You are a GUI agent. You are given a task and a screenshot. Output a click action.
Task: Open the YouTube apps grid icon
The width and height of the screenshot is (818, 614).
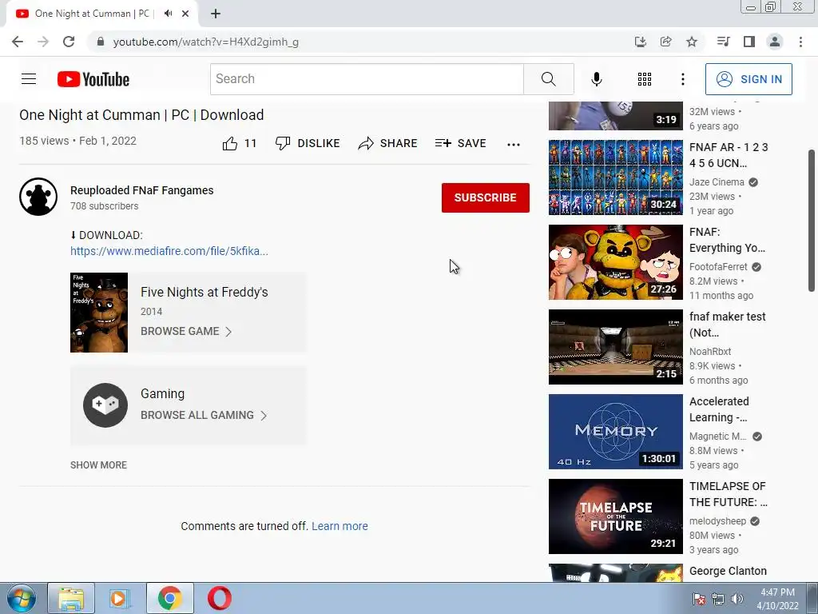[645, 79]
